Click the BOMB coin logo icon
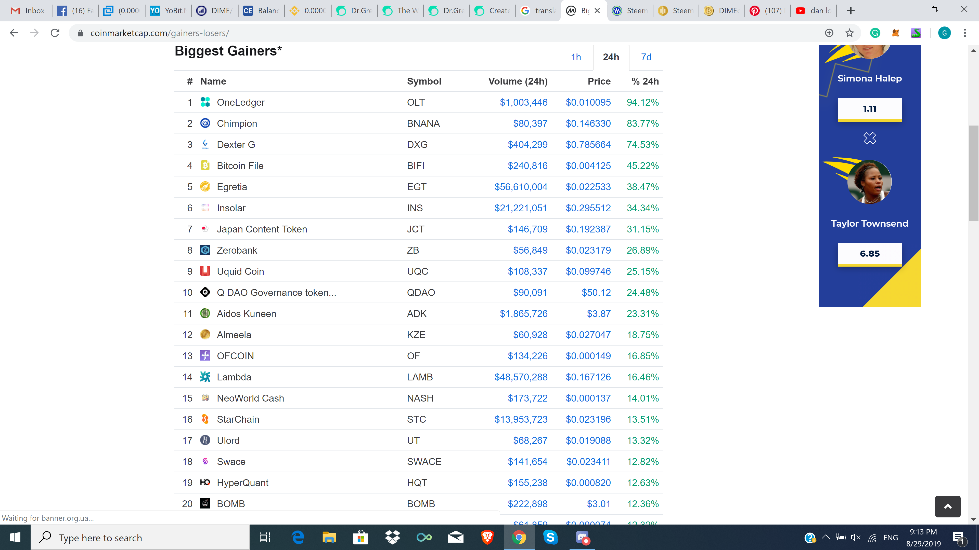The height and width of the screenshot is (550, 979). [x=205, y=503]
